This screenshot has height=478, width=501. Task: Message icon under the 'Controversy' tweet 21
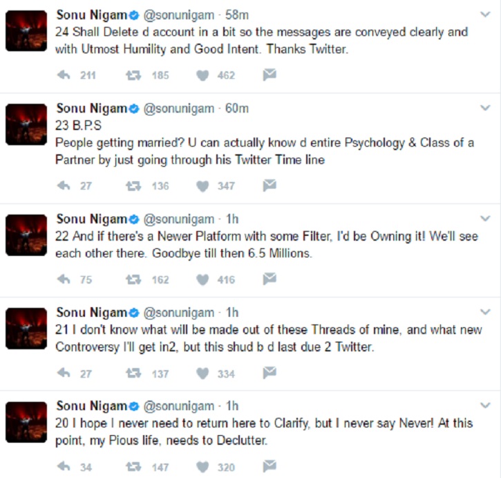[270, 373]
